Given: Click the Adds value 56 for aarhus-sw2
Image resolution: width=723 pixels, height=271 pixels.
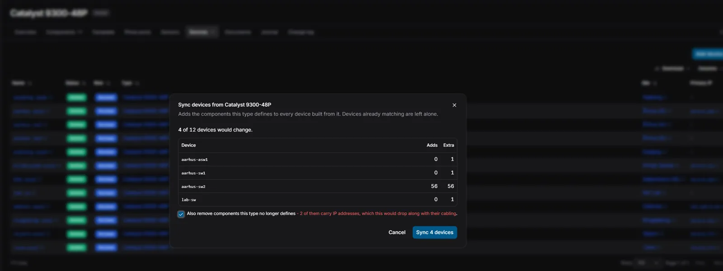Looking at the screenshot, I should click(434, 186).
